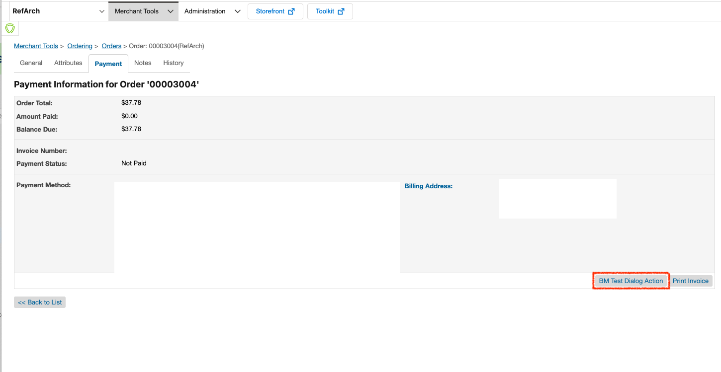Viewport: 721px width, 372px height.
Task: Click the Not Paid payment status text
Action: [134, 163]
